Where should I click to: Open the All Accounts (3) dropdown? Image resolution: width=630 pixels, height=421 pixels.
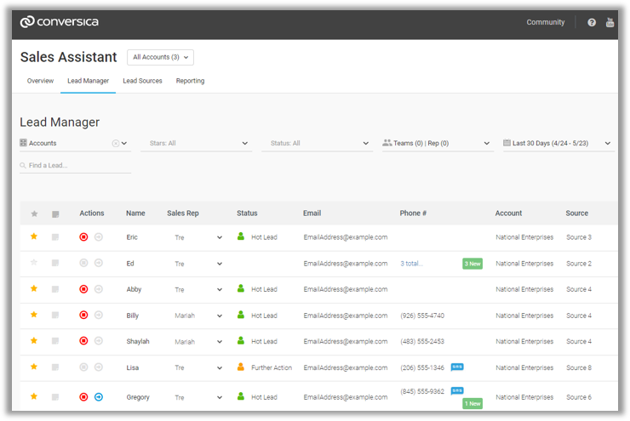[160, 57]
